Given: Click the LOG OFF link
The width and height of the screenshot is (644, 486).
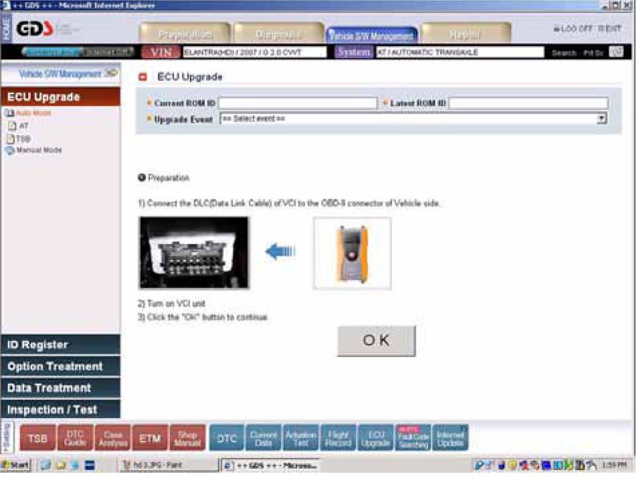Looking at the screenshot, I should pos(573,29).
